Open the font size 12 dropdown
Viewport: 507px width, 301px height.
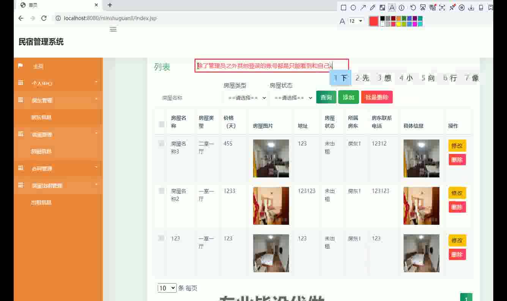356,21
